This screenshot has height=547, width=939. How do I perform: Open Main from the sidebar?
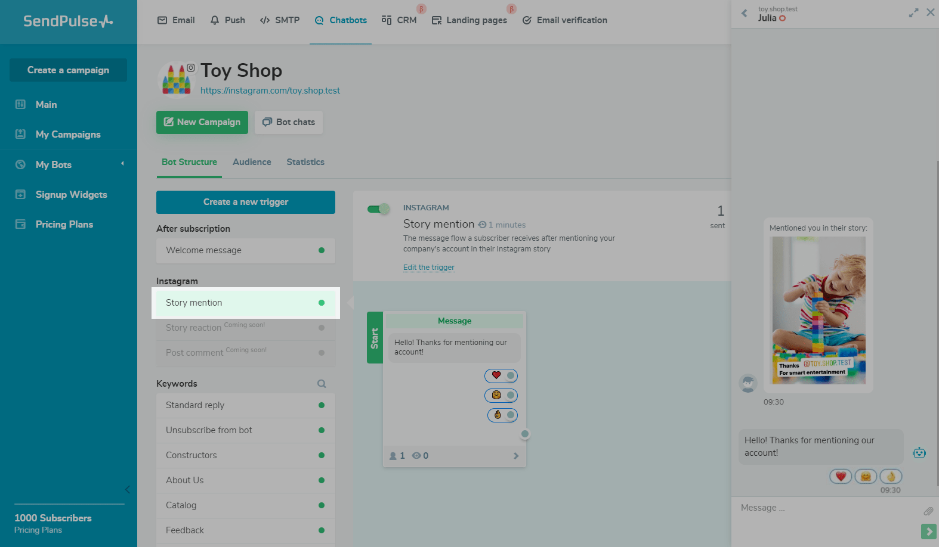point(46,104)
